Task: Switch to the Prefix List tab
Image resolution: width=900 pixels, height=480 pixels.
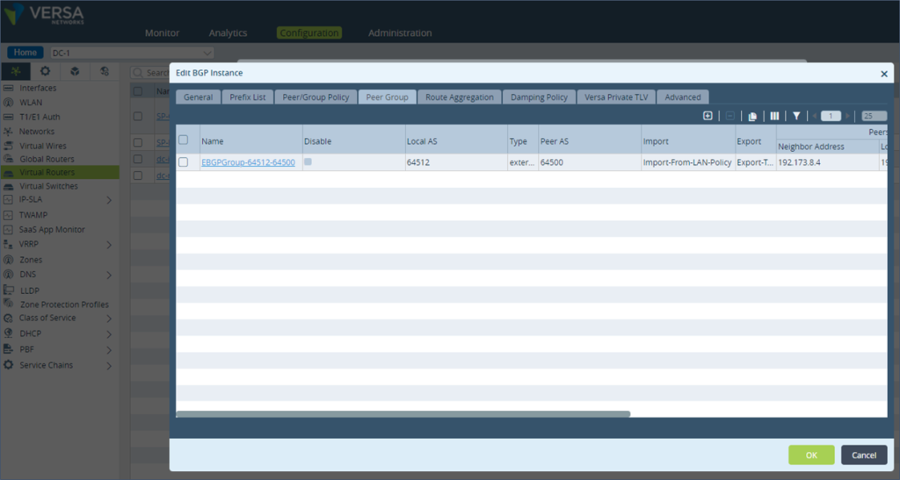Action: pos(247,97)
